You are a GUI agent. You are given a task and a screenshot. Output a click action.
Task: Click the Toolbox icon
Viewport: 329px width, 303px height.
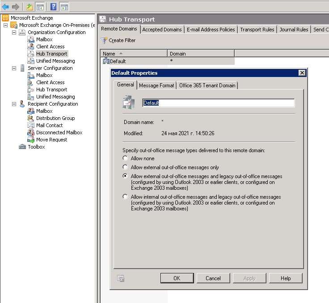[22, 147]
